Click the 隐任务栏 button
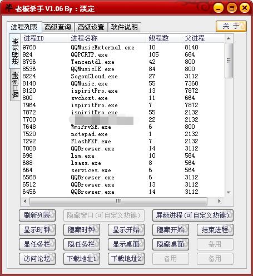253x276 pixels. click(x=82, y=244)
